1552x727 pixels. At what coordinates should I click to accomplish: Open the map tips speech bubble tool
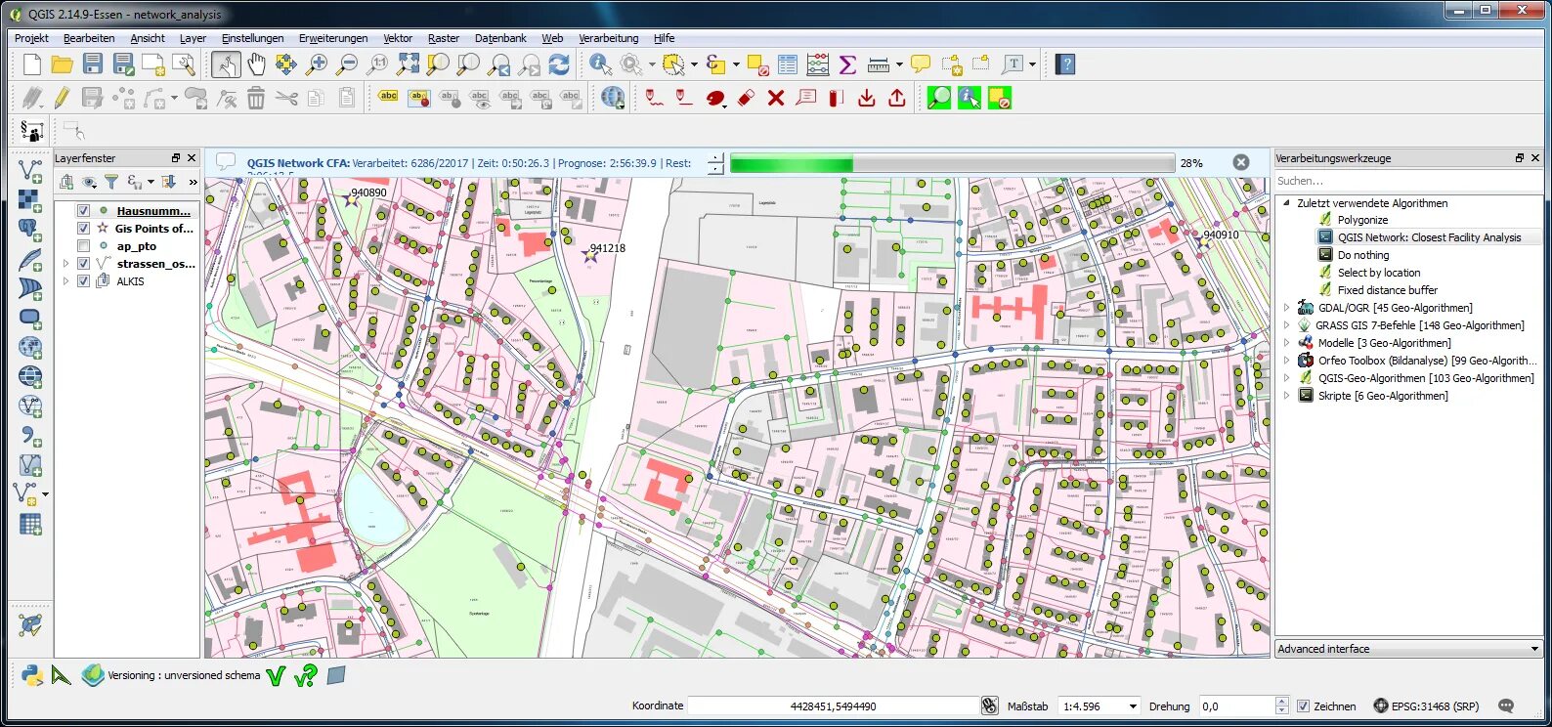(920, 64)
